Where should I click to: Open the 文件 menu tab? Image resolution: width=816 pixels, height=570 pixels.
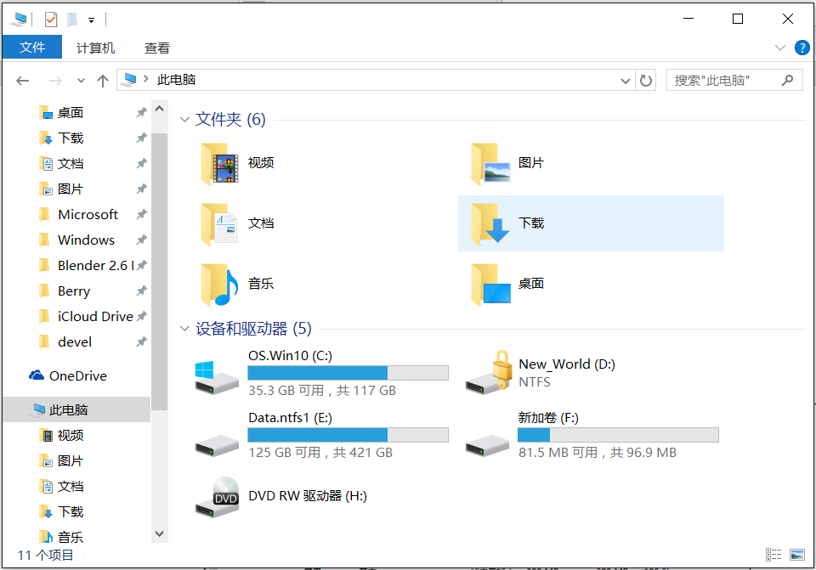[x=32, y=48]
